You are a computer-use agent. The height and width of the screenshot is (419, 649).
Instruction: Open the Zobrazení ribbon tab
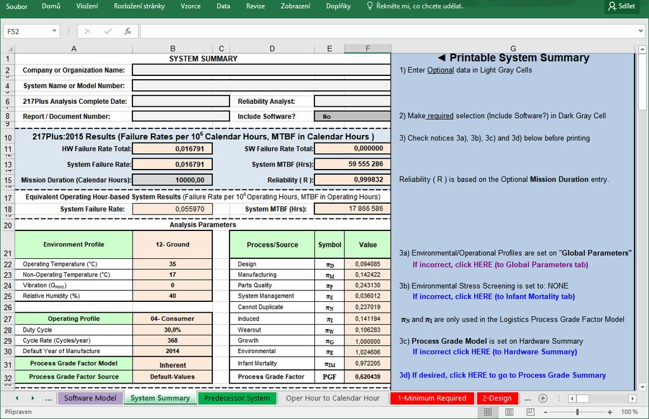point(295,6)
